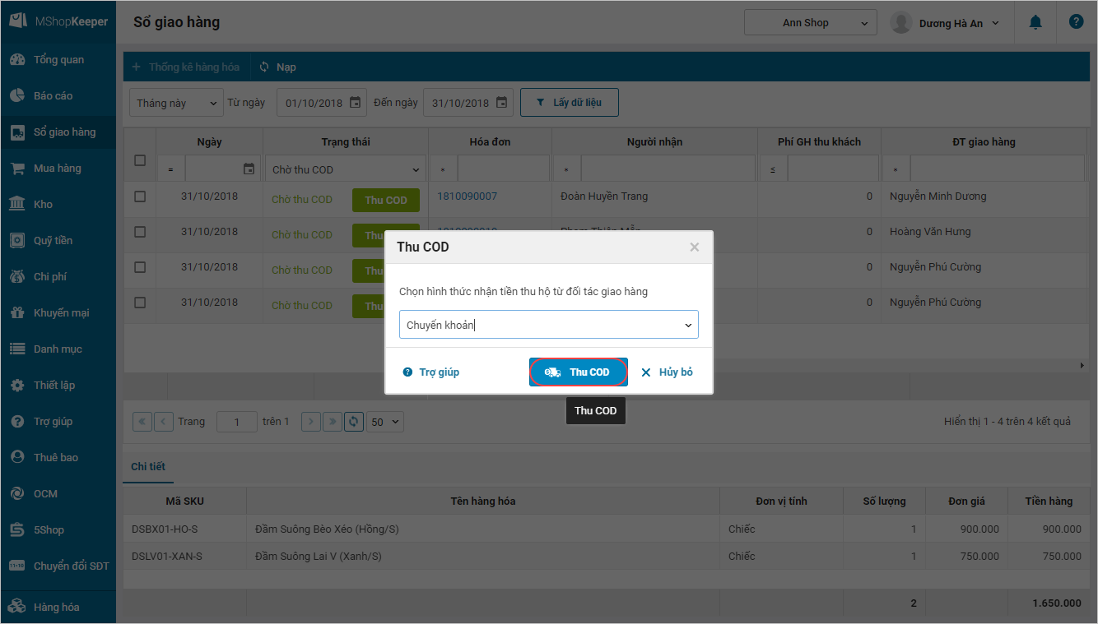This screenshot has height=624, width=1098.
Task: Open Quỹ tiền safe icon
Action: coord(16,241)
